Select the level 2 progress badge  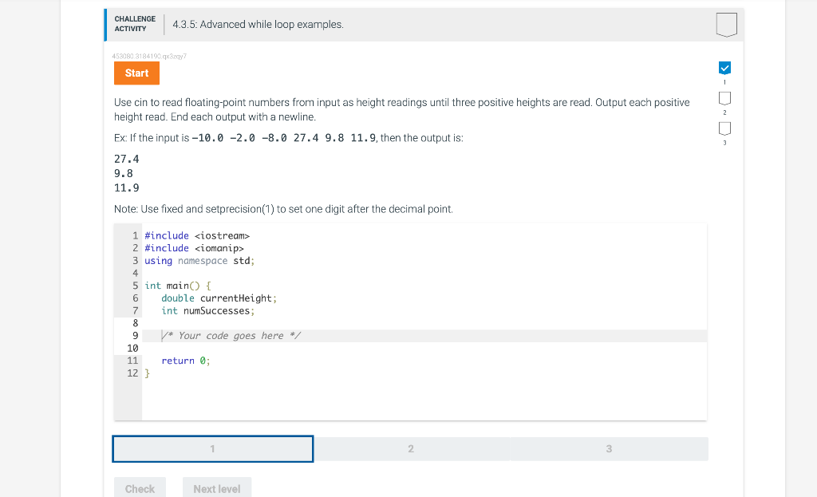tap(724, 98)
